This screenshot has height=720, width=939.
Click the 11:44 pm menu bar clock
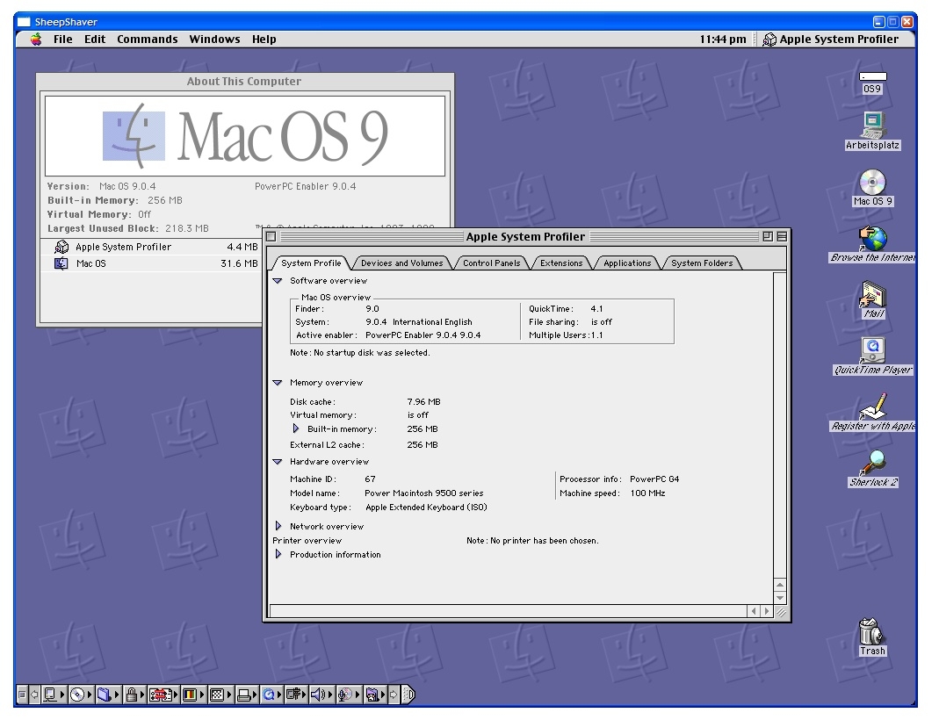[x=723, y=39]
